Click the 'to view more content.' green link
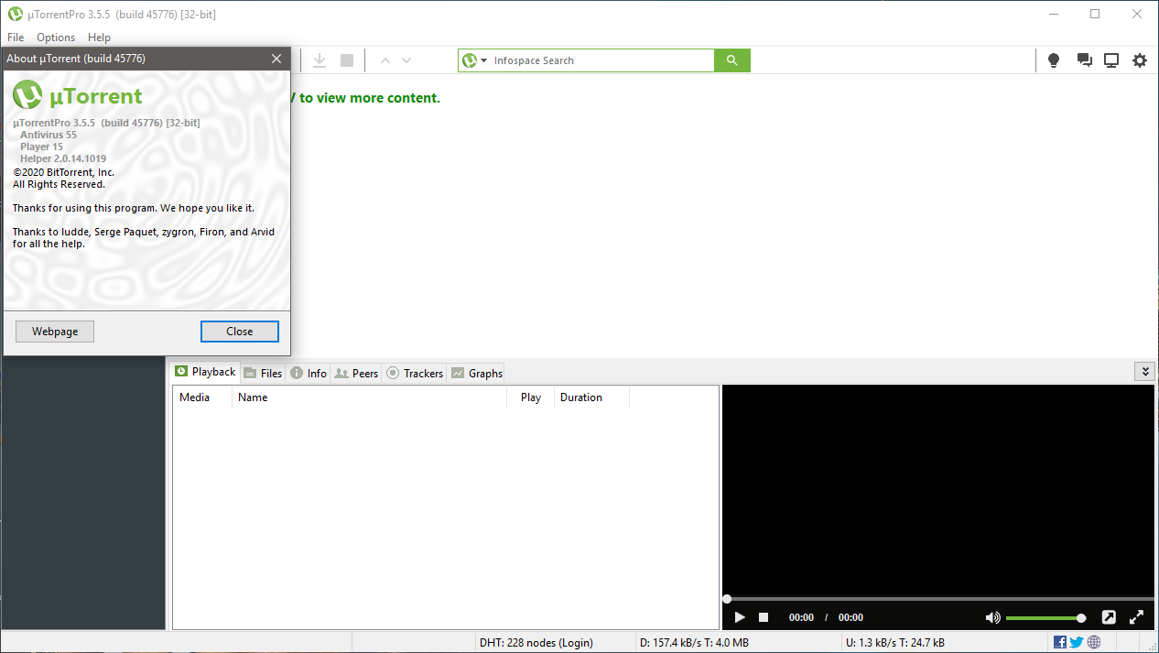Viewport: 1159px width, 653px height. click(x=370, y=98)
